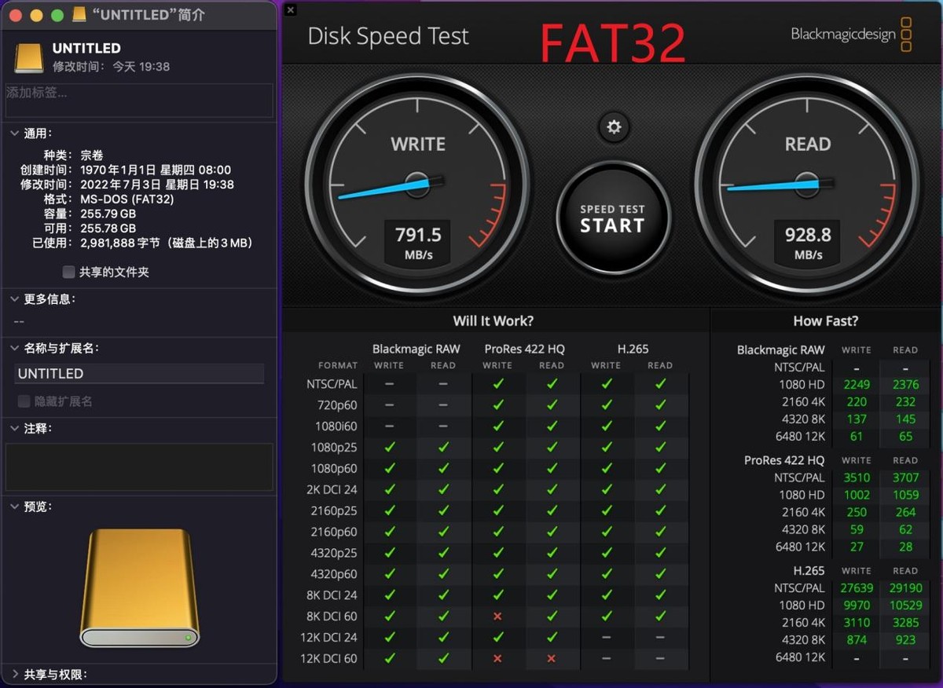This screenshot has width=943, height=688.
Task: Enable the 共享的文件夹 checkbox
Action: pyautogui.click(x=69, y=272)
